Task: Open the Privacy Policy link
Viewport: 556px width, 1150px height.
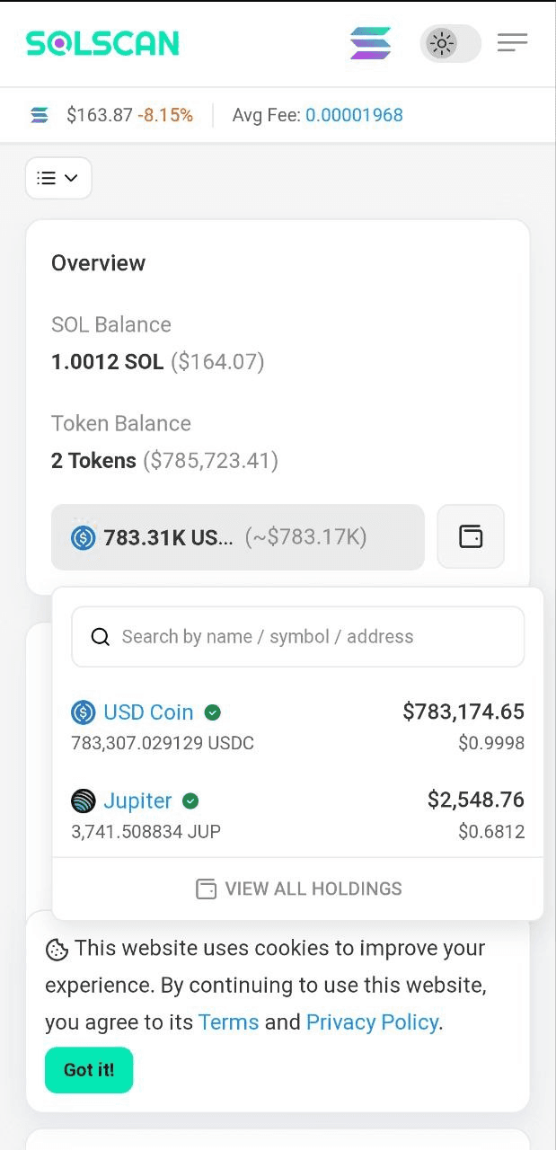Action: 372,1022
